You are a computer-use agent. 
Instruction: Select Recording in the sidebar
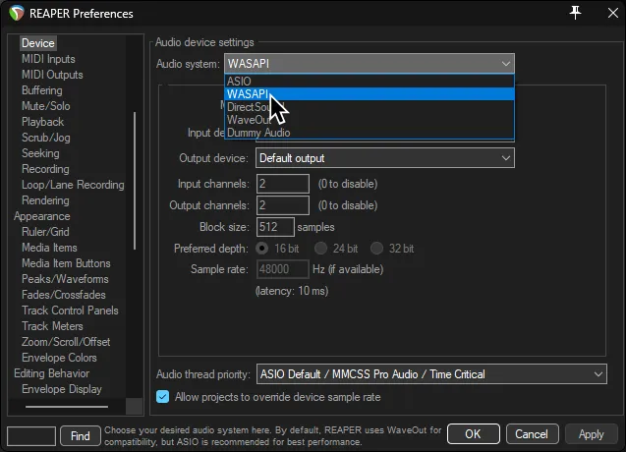[45, 169]
